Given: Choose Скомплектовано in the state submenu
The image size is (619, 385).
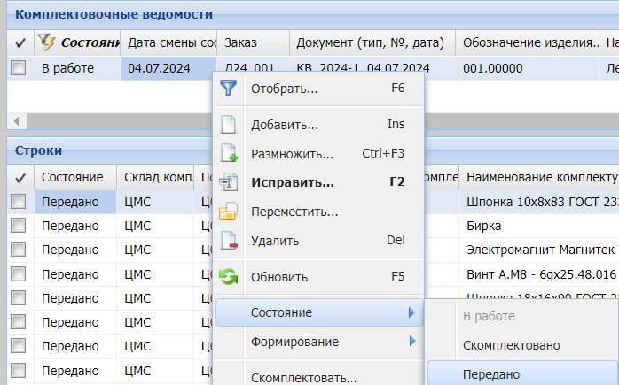Looking at the screenshot, I should (x=511, y=345).
